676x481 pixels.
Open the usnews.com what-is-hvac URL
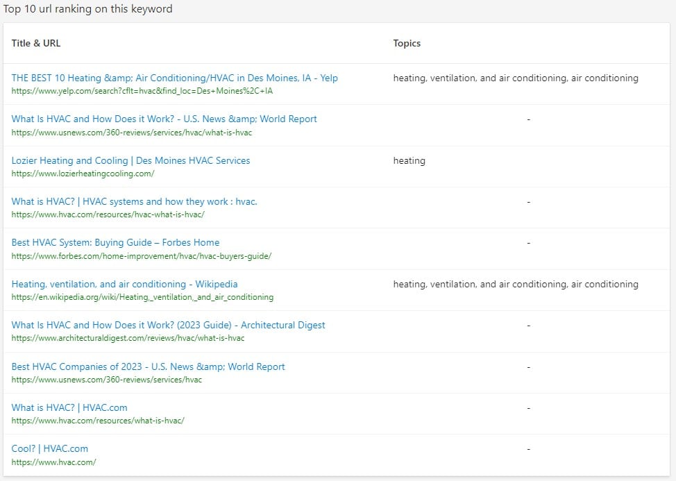[x=131, y=133]
